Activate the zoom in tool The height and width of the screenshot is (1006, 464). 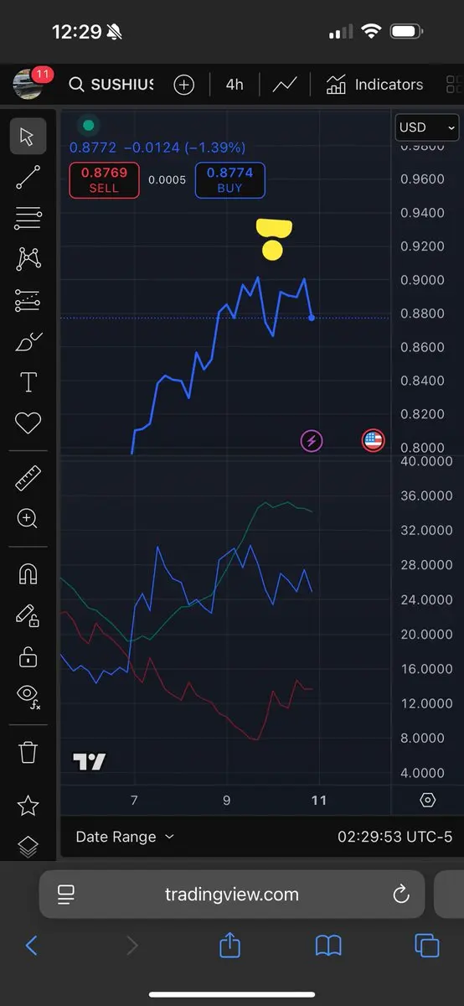pos(28,518)
